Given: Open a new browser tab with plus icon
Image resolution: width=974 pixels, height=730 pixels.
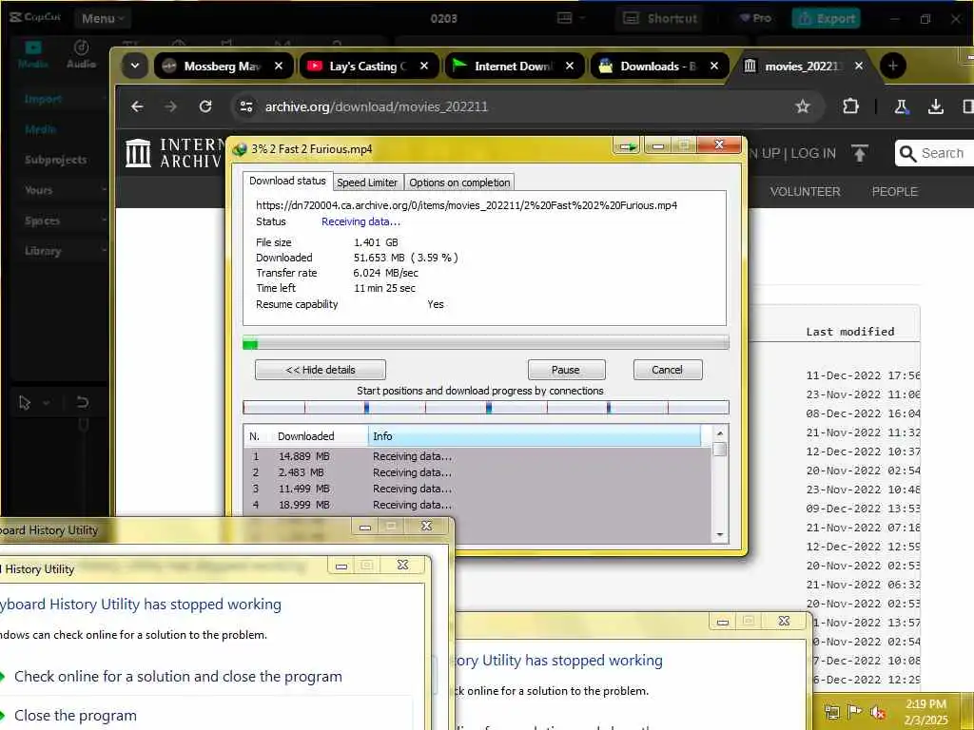Looking at the screenshot, I should (892, 66).
